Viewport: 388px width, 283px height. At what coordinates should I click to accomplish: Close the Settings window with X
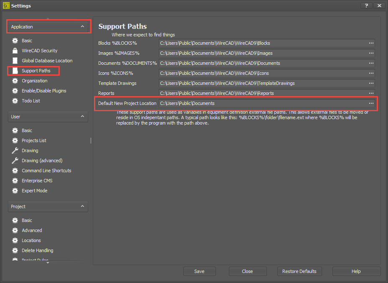coord(379,5)
